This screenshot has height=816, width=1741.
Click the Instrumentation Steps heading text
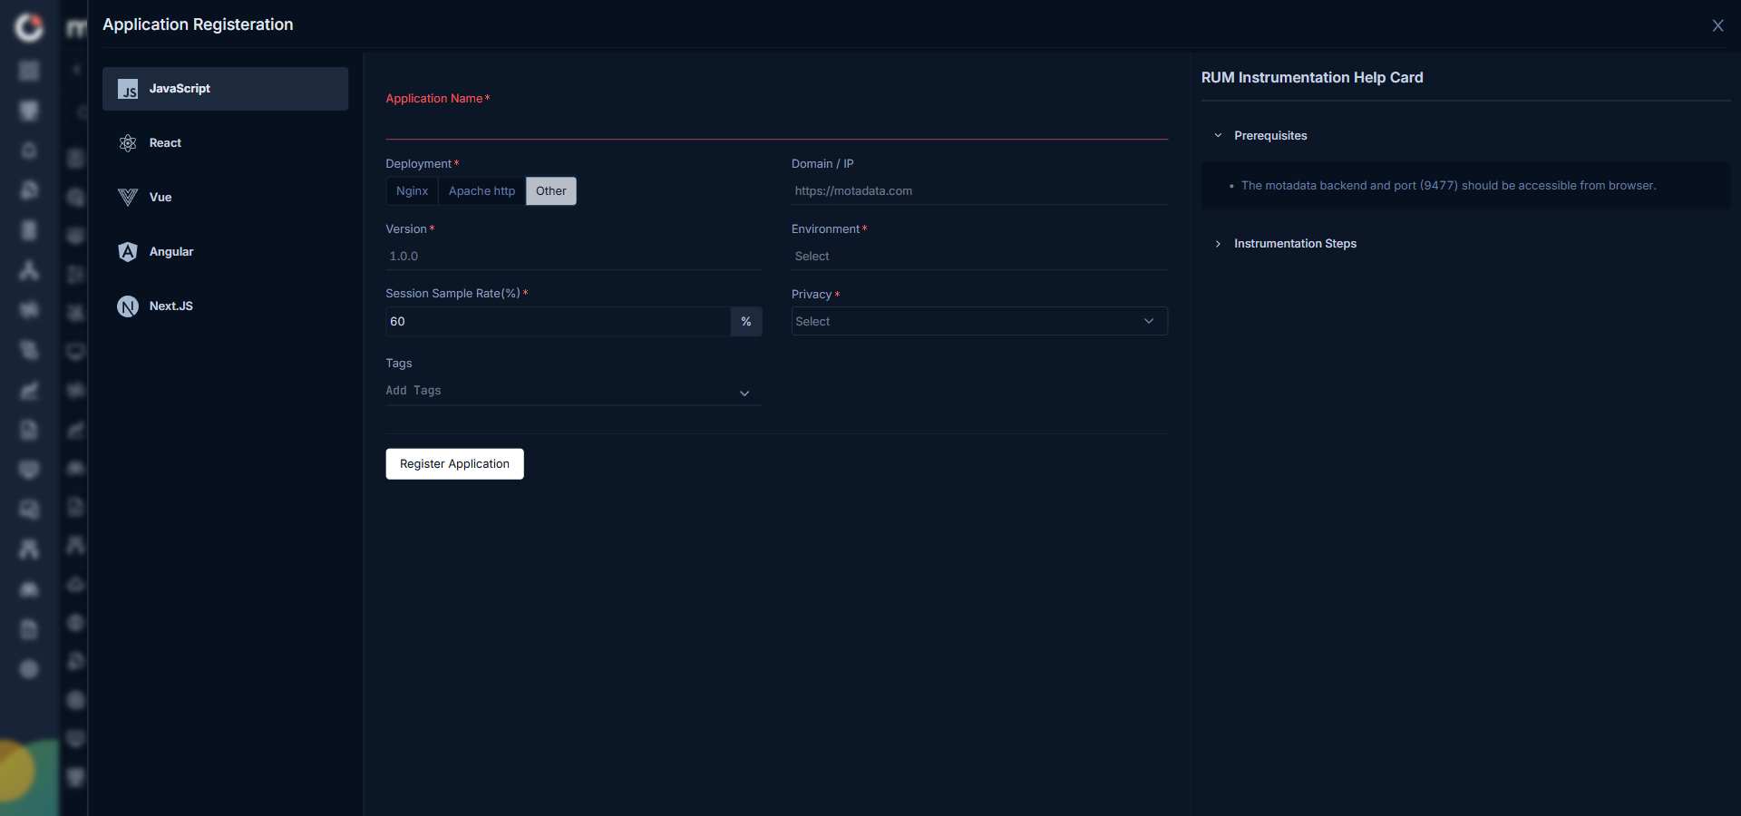tap(1295, 244)
